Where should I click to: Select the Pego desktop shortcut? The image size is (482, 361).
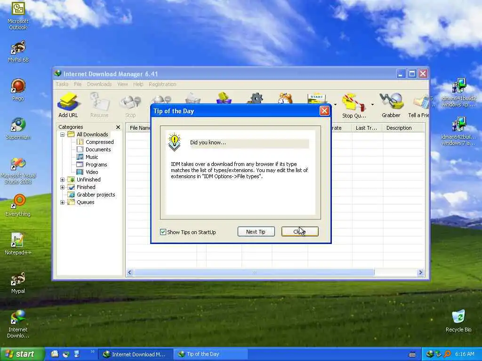point(18,90)
